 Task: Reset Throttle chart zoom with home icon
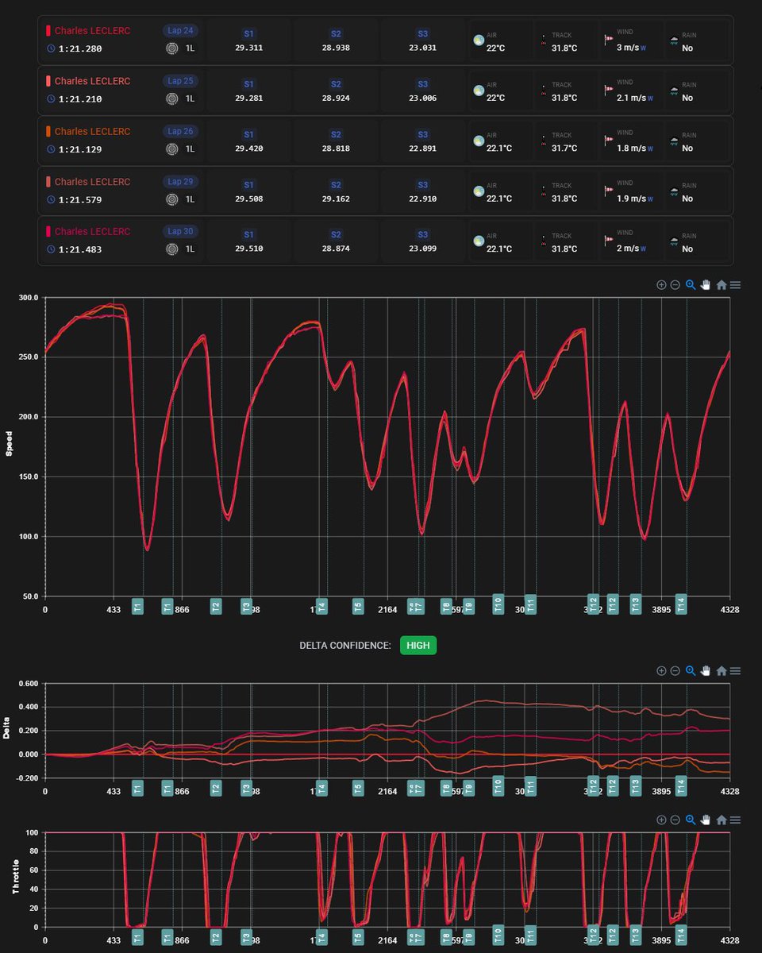(722, 820)
